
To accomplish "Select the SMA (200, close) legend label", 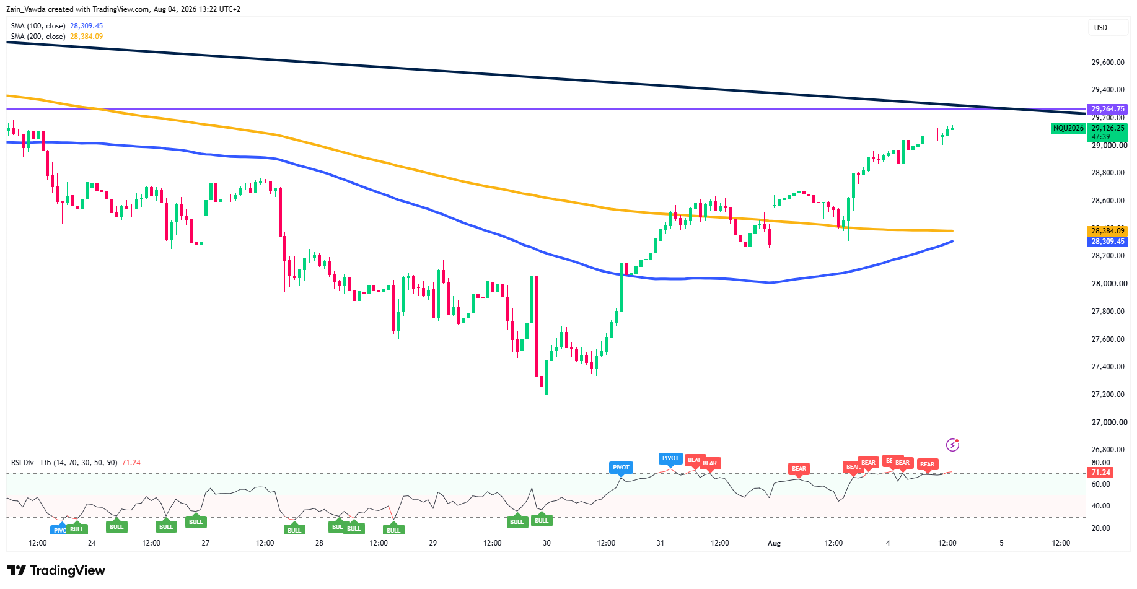I will (38, 37).
